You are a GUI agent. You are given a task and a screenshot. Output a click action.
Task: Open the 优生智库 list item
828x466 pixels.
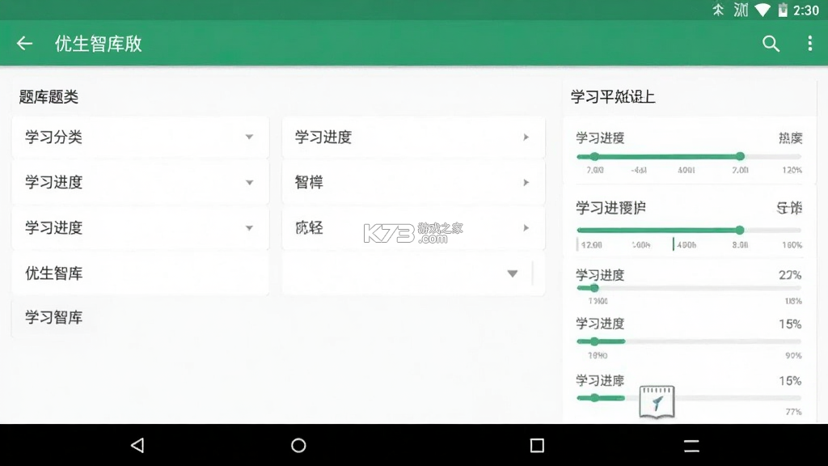pos(141,273)
